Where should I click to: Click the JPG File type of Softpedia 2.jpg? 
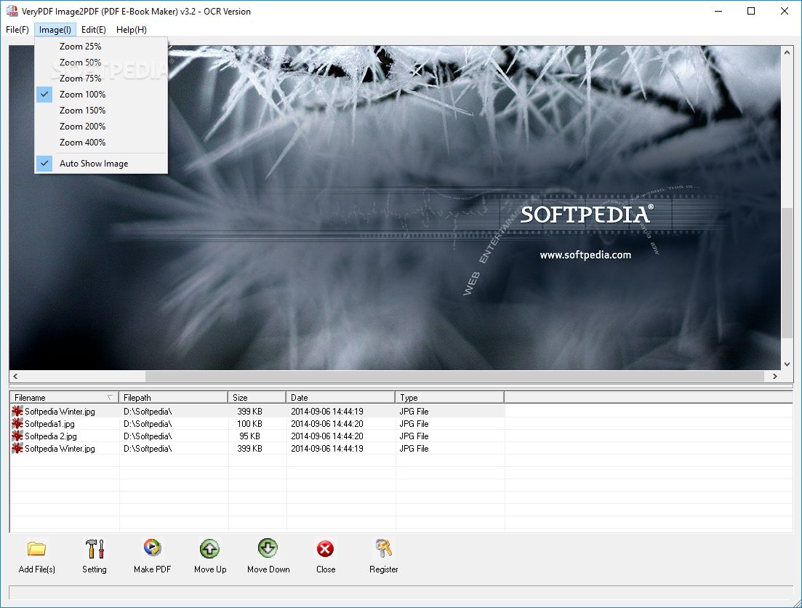coord(414,436)
